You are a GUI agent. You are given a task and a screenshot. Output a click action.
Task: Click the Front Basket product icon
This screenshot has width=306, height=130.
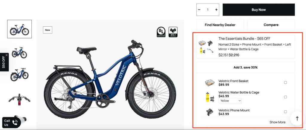point(209,83)
